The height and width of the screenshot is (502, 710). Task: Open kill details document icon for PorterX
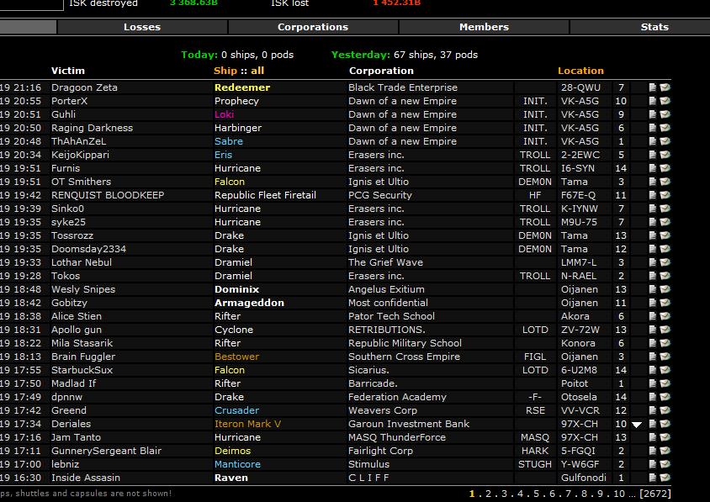653,101
